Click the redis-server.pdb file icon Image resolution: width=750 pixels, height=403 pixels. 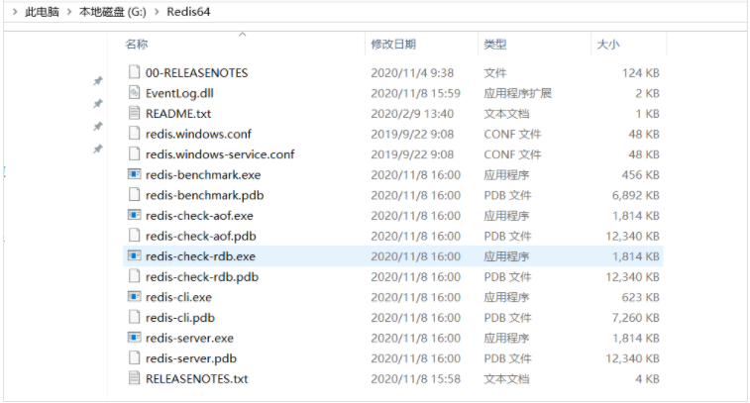point(135,358)
